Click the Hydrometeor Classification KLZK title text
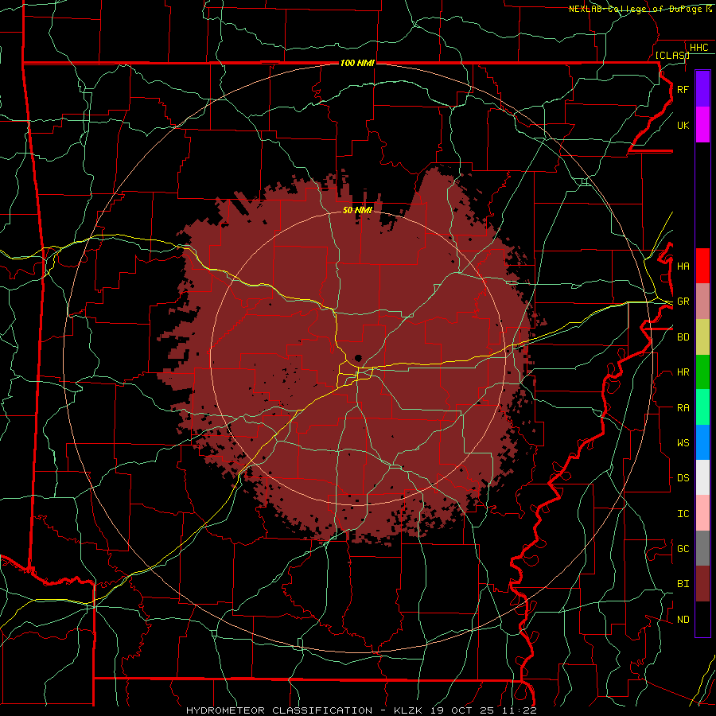716x716 pixels. 361,710
